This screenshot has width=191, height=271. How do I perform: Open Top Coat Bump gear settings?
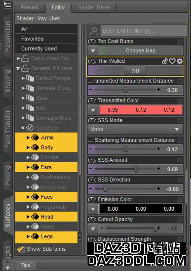pos(180,42)
